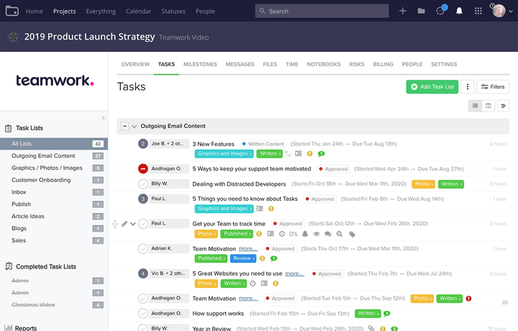518x331 pixels.
Task: Switch to board column view icon
Action: pyautogui.click(x=489, y=106)
